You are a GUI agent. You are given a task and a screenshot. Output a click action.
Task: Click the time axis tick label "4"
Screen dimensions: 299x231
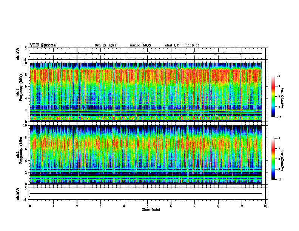tap(124, 206)
